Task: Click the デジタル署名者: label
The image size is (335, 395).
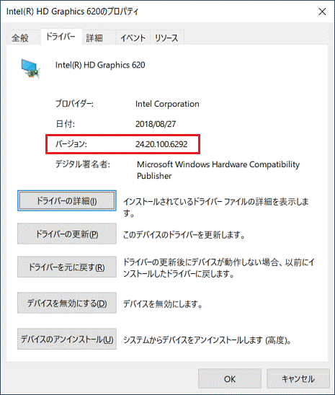Action: point(83,164)
